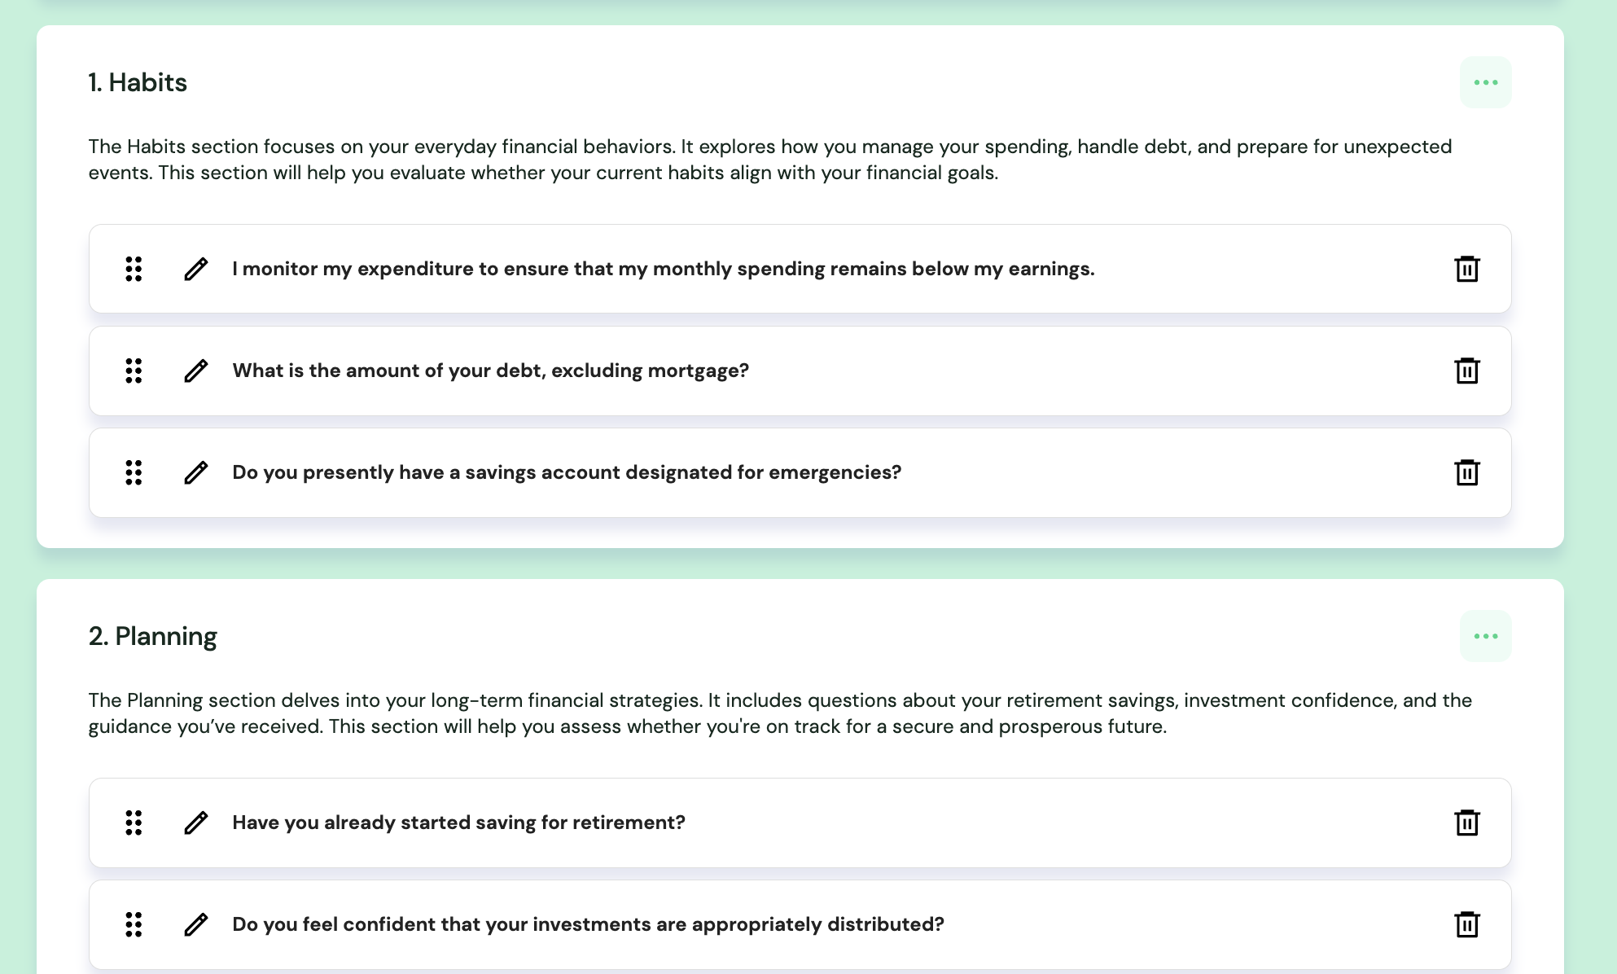This screenshot has width=1617, height=974.
Task: Edit the emergency savings question
Action: click(195, 472)
